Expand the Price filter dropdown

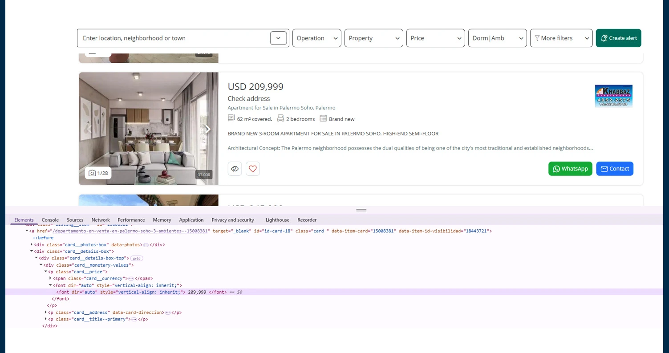click(435, 38)
